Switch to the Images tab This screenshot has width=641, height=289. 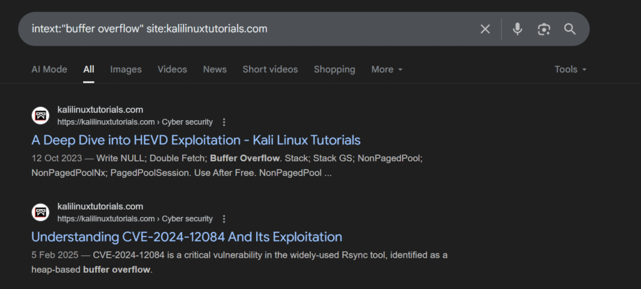click(126, 69)
